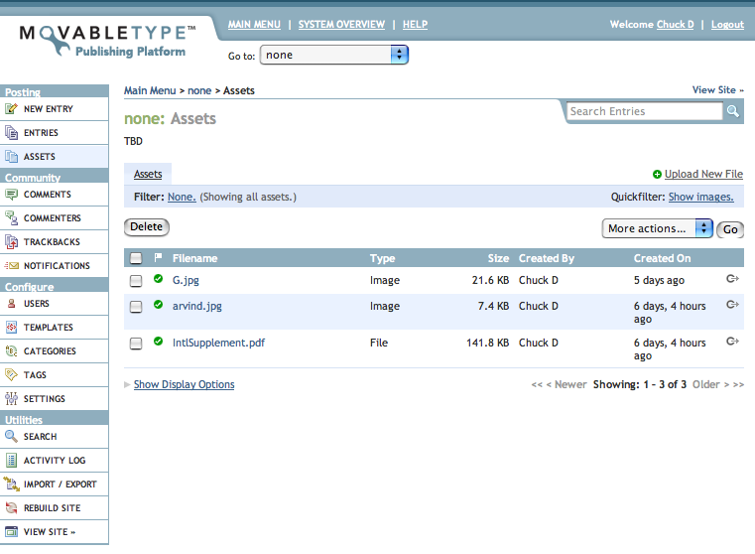Click the 141.8 KB size cell

coord(487,343)
